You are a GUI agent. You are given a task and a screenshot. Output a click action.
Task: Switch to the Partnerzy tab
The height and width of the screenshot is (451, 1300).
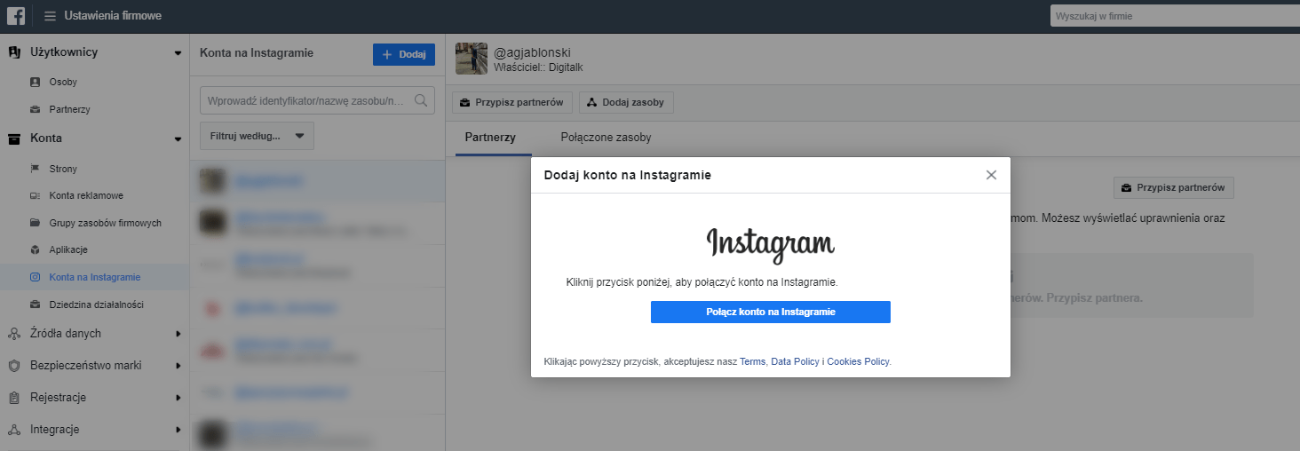pyautogui.click(x=490, y=138)
